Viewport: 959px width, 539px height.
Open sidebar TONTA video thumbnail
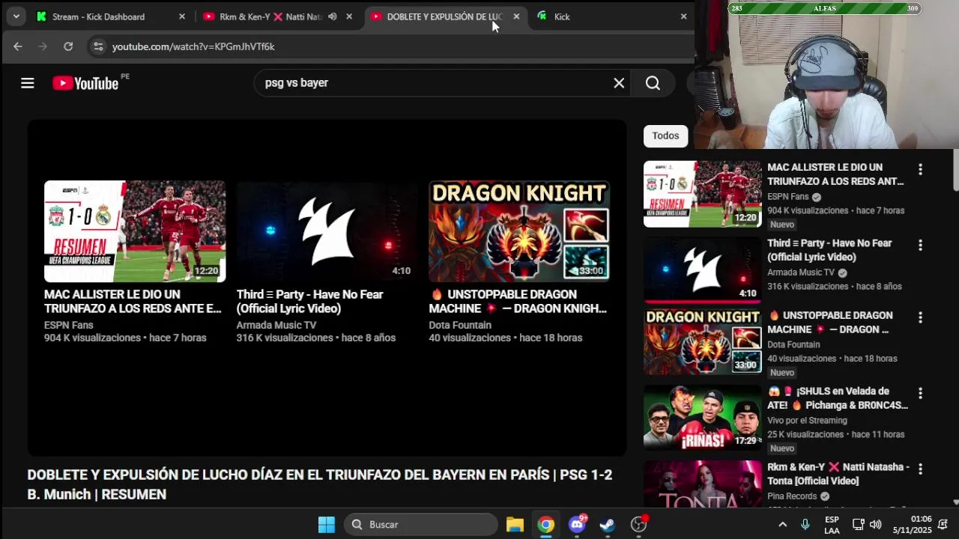(x=703, y=485)
